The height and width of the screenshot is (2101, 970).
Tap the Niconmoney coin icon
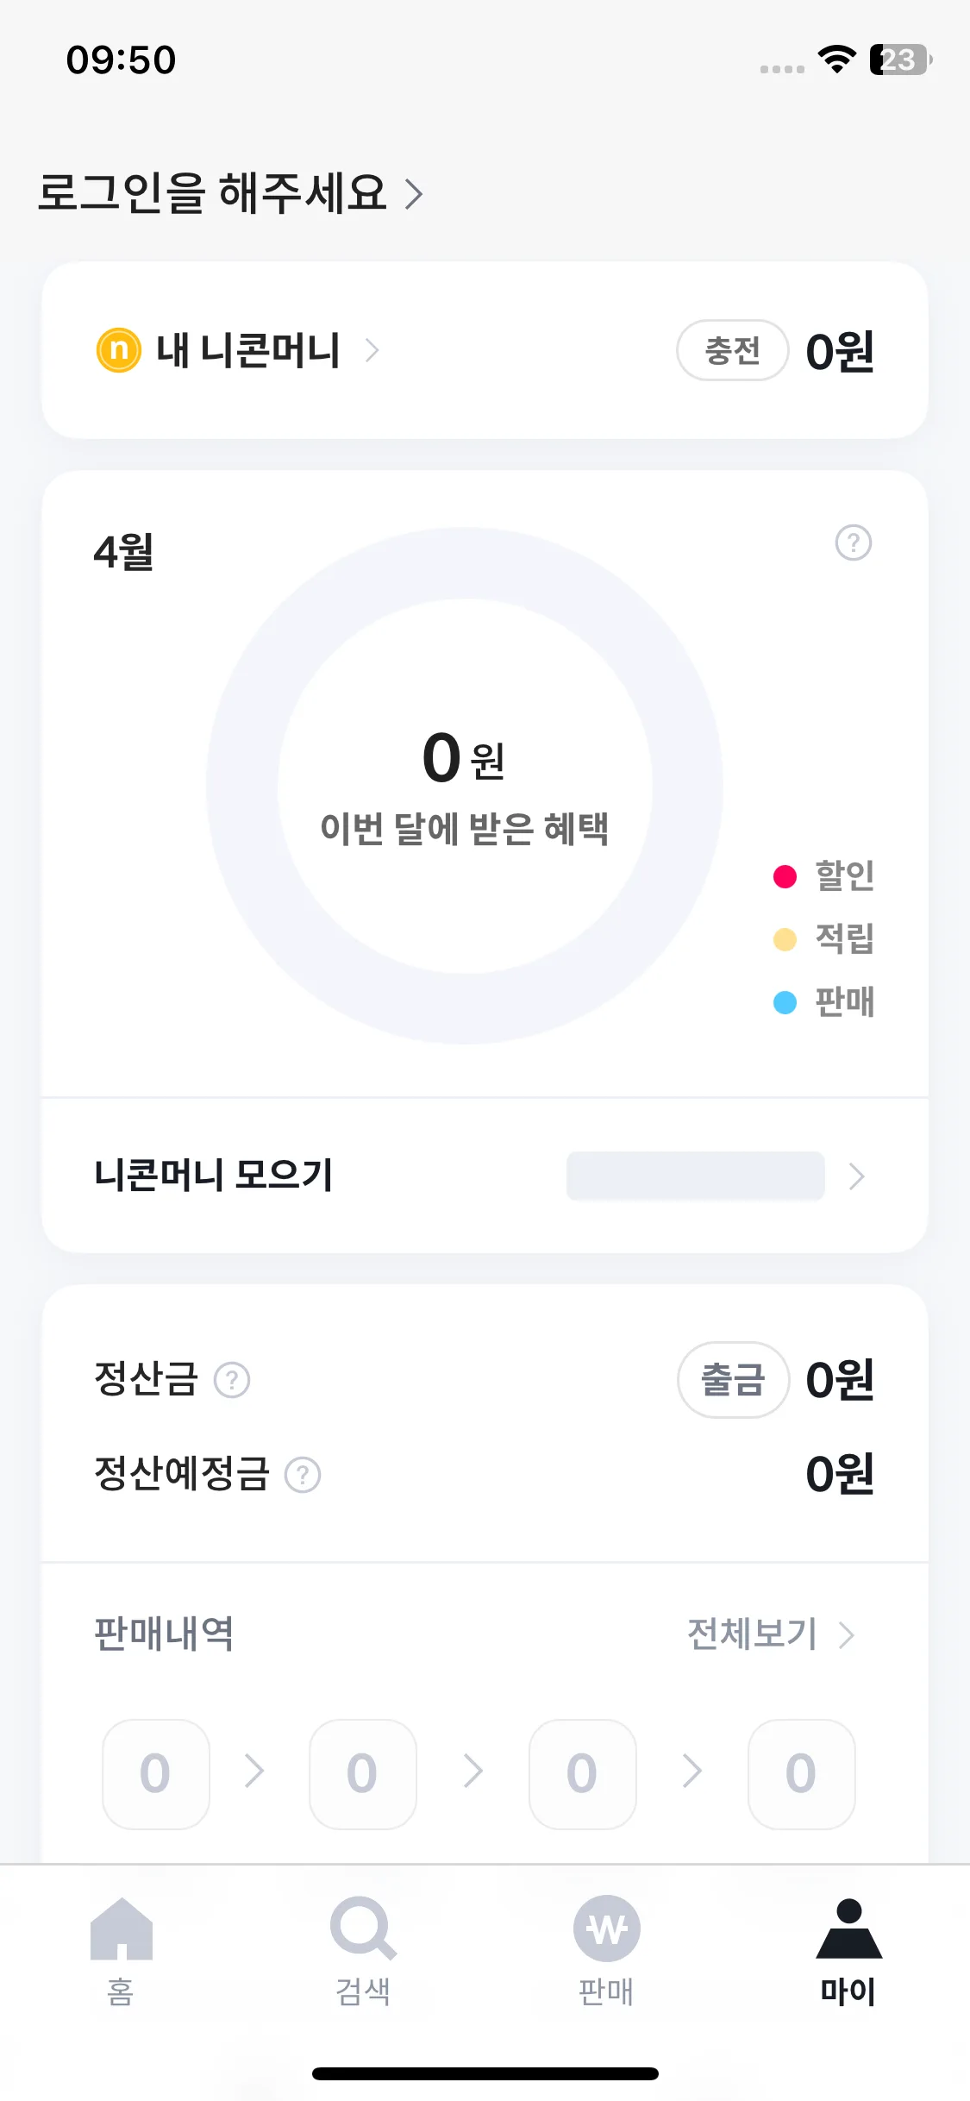(x=119, y=350)
